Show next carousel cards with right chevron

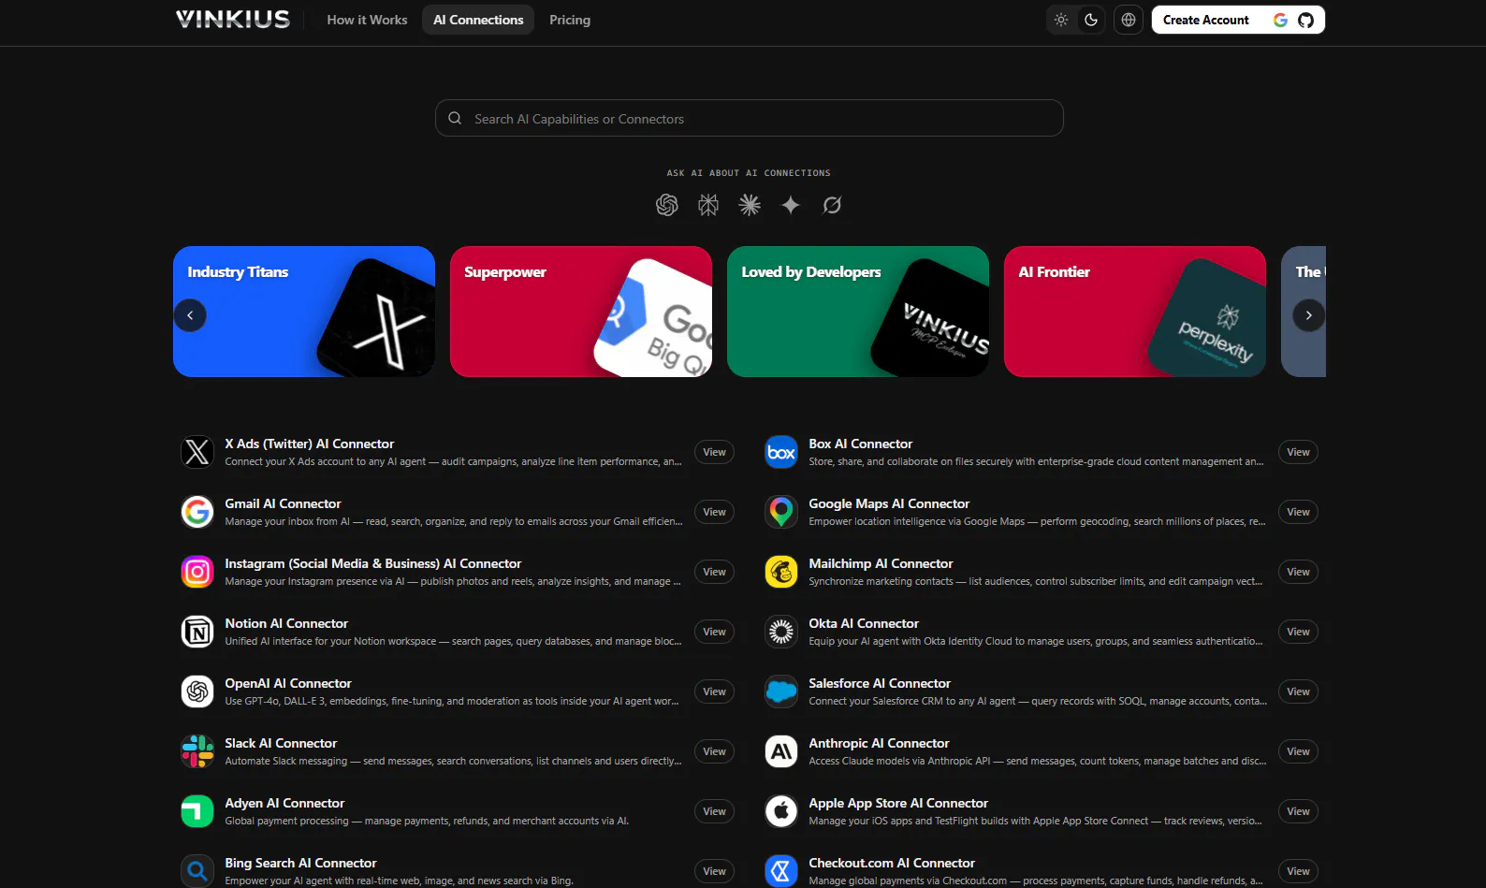point(1309,315)
